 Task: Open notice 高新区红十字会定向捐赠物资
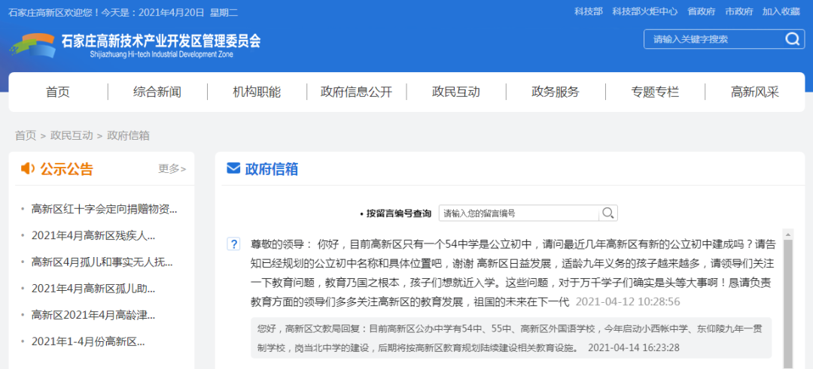(x=105, y=208)
